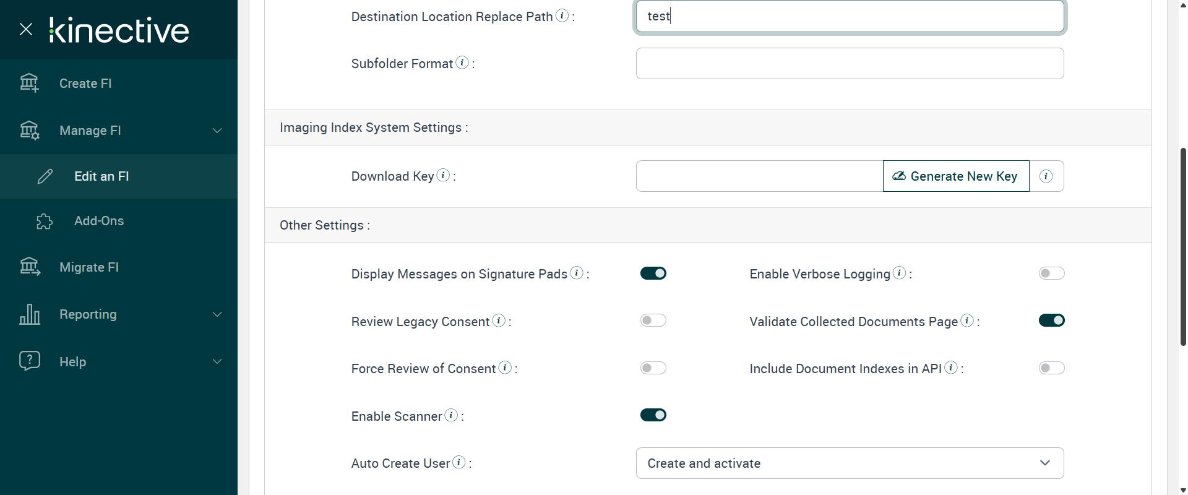The height and width of the screenshot is (495, 1188).
Task: Click the X icon to close sidebar
Action: [x=26, y=29]
